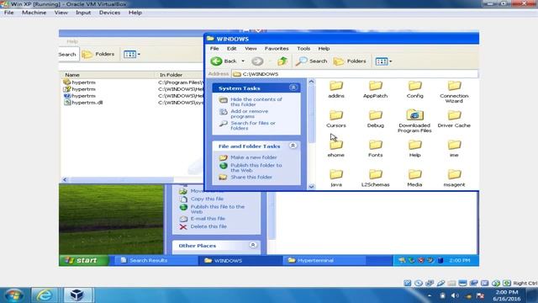The width and height of the screenshot is (538, 303).
Task: Click Search for files or folders link
Action: (x=253, y=125)
